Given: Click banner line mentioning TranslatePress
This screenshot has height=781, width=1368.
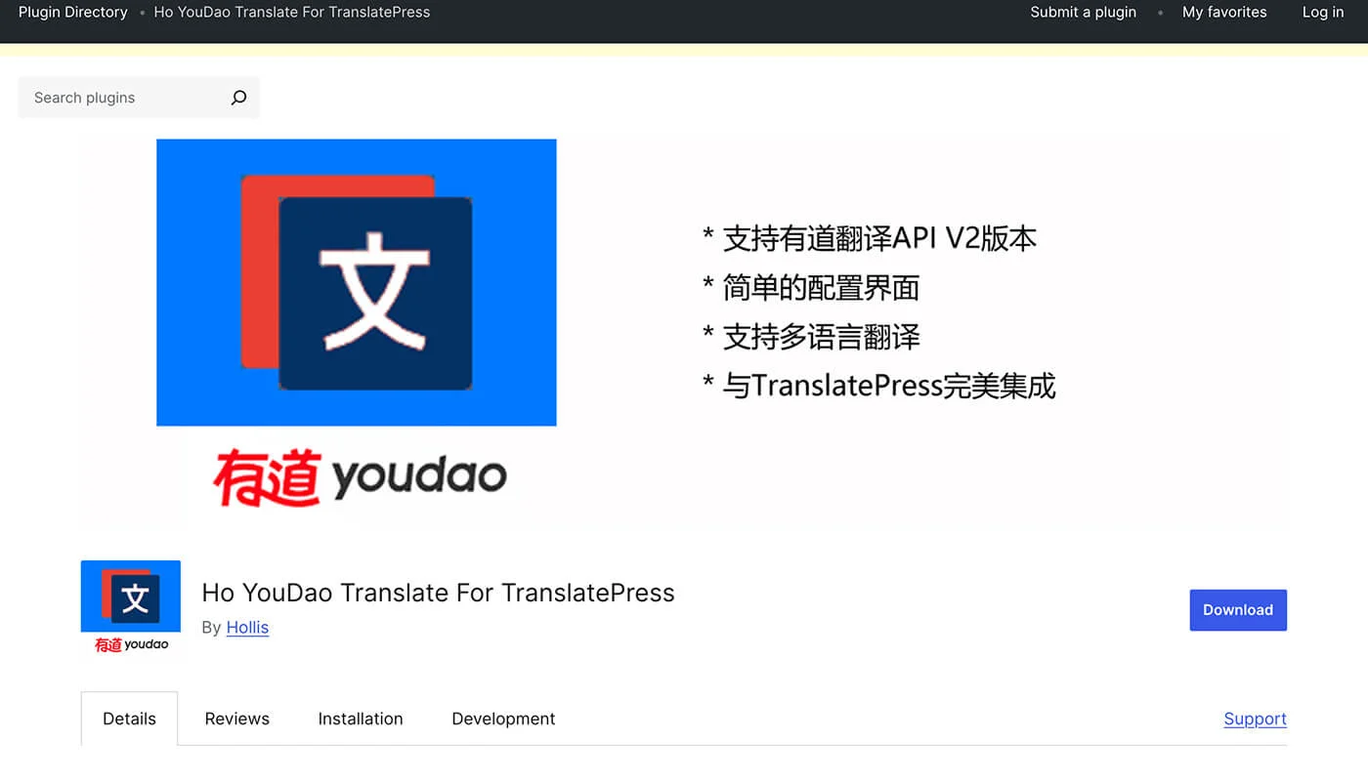Looking at the screenshot, I should pos(879,386).
